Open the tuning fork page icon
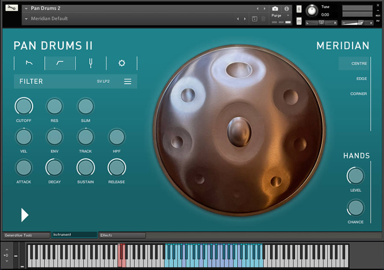The width and height of the screenshot is (384, 270). [91, 63]
